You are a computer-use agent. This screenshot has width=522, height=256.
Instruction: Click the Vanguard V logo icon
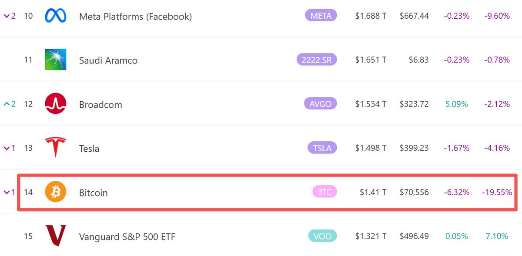pyautogui.click(x=56, y=236)
